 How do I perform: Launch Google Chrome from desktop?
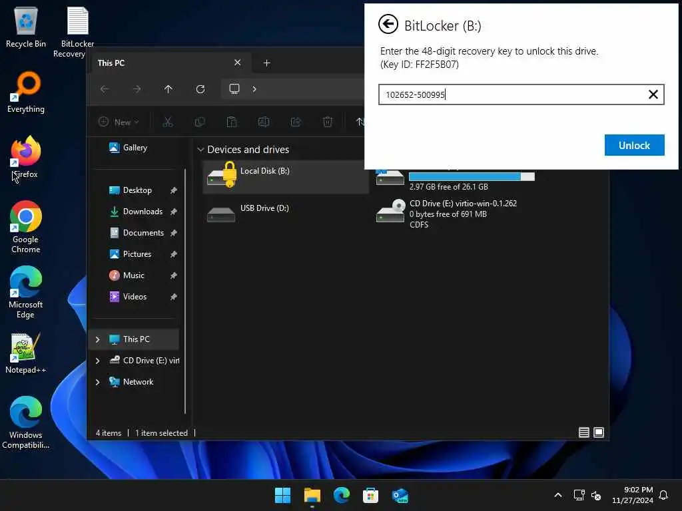[x=26, y=227]
